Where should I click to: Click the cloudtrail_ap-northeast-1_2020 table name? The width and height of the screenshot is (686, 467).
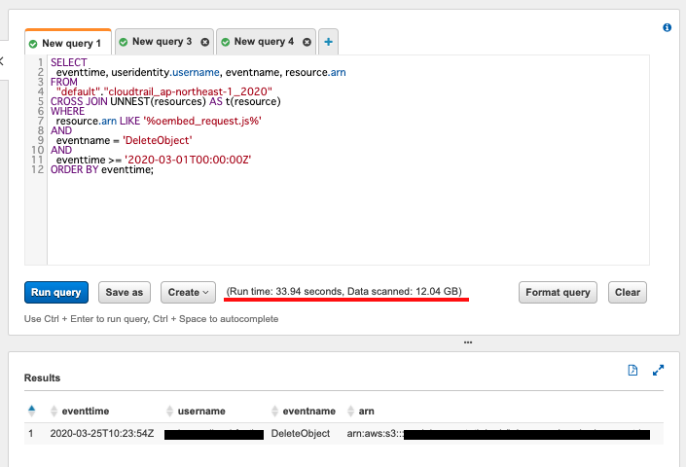pyautogui.click(x=188, y=91)
